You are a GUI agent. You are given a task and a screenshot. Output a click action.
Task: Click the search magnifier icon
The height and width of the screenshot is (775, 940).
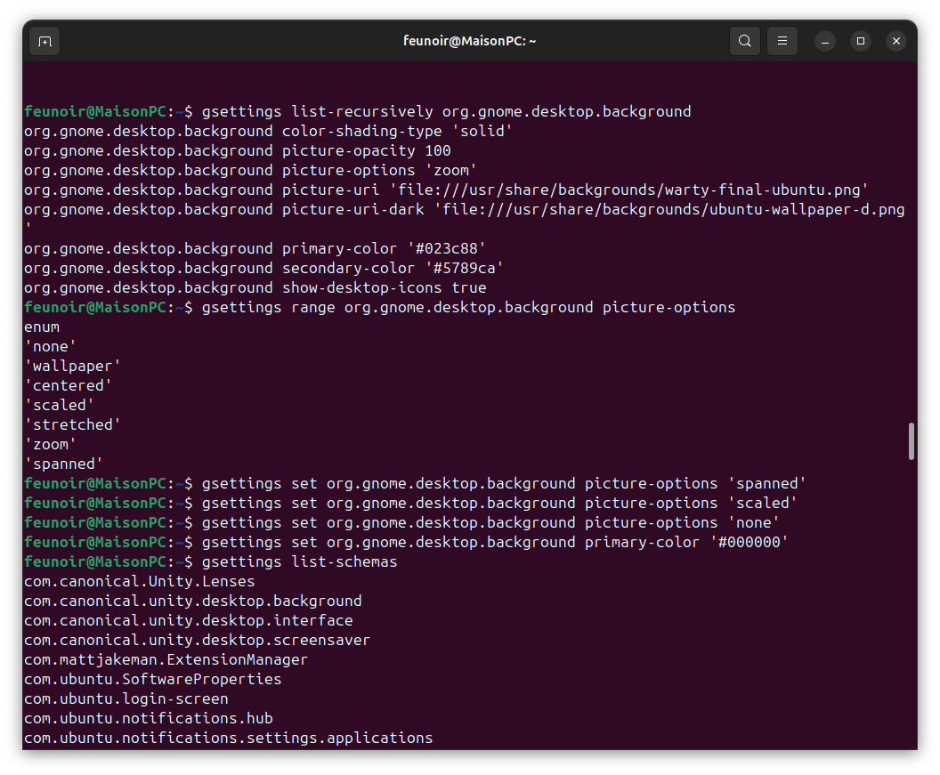coord(744,41)
